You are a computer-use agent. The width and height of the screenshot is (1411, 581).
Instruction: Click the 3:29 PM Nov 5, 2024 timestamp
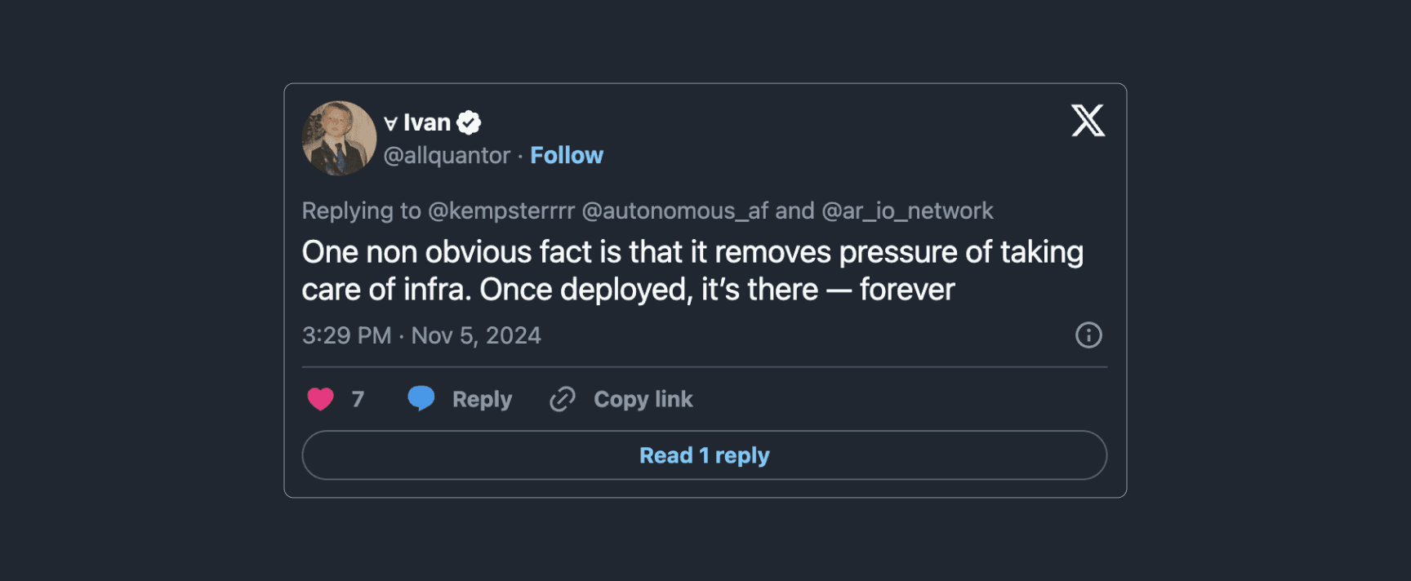pyautogui.click(x=421, y=335)
